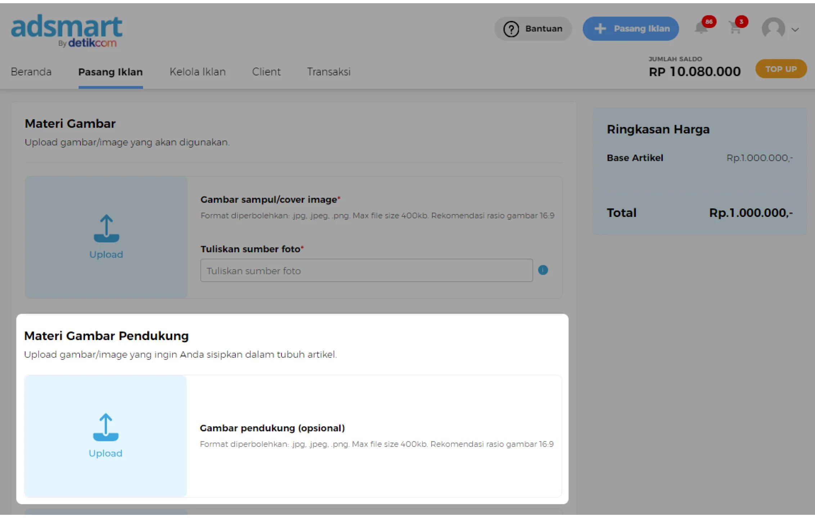Click the supporting image upload arrow icon

click(105, 427)
